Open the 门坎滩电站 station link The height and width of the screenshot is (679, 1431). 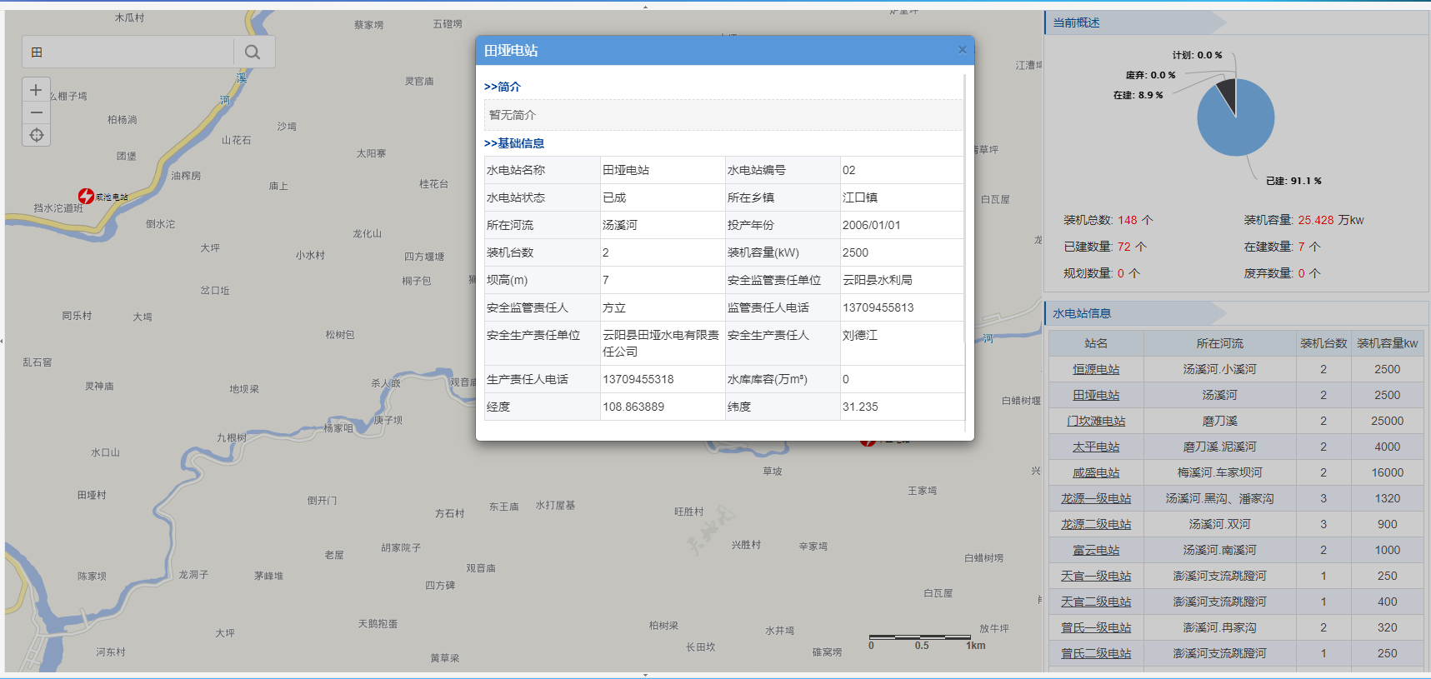(x=1096, y=421)
